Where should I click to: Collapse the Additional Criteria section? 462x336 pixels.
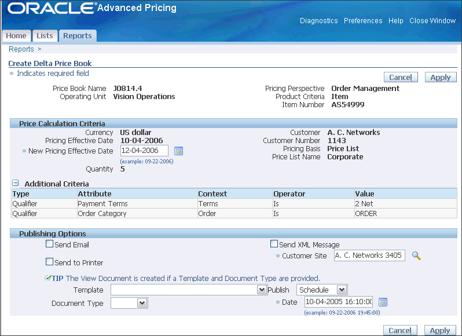[x=15, y=183]
